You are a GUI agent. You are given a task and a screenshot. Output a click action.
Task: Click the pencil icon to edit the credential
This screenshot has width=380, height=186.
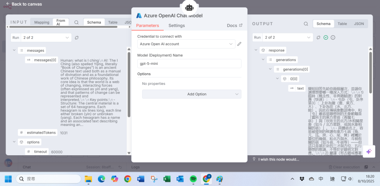(x=239, y=44)
